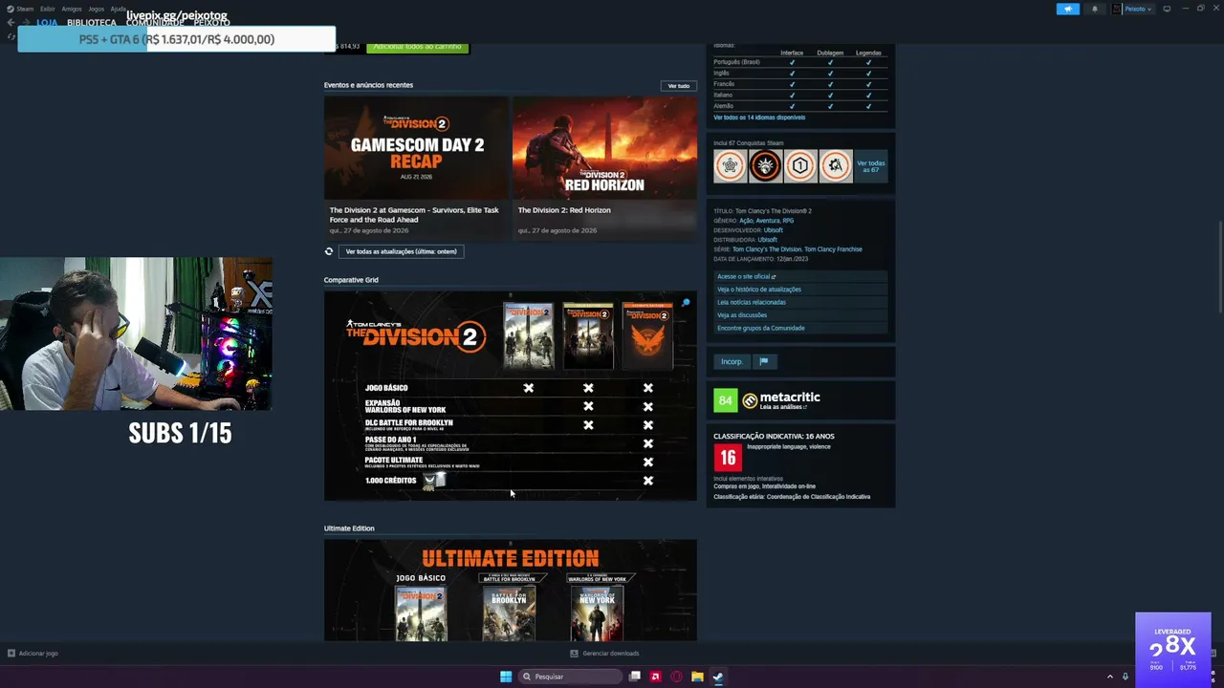
Task: Show hidden system tray icons chevron
Action: coord(1110,677)
